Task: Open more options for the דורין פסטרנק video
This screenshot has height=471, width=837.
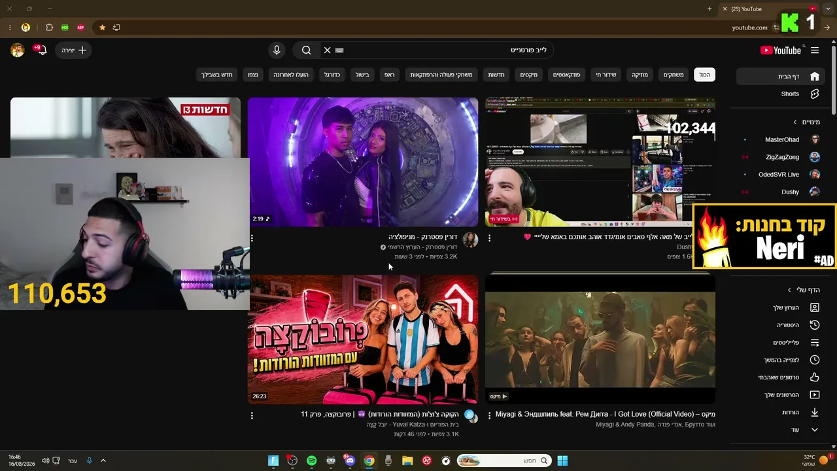Action: tap(252, 238)
